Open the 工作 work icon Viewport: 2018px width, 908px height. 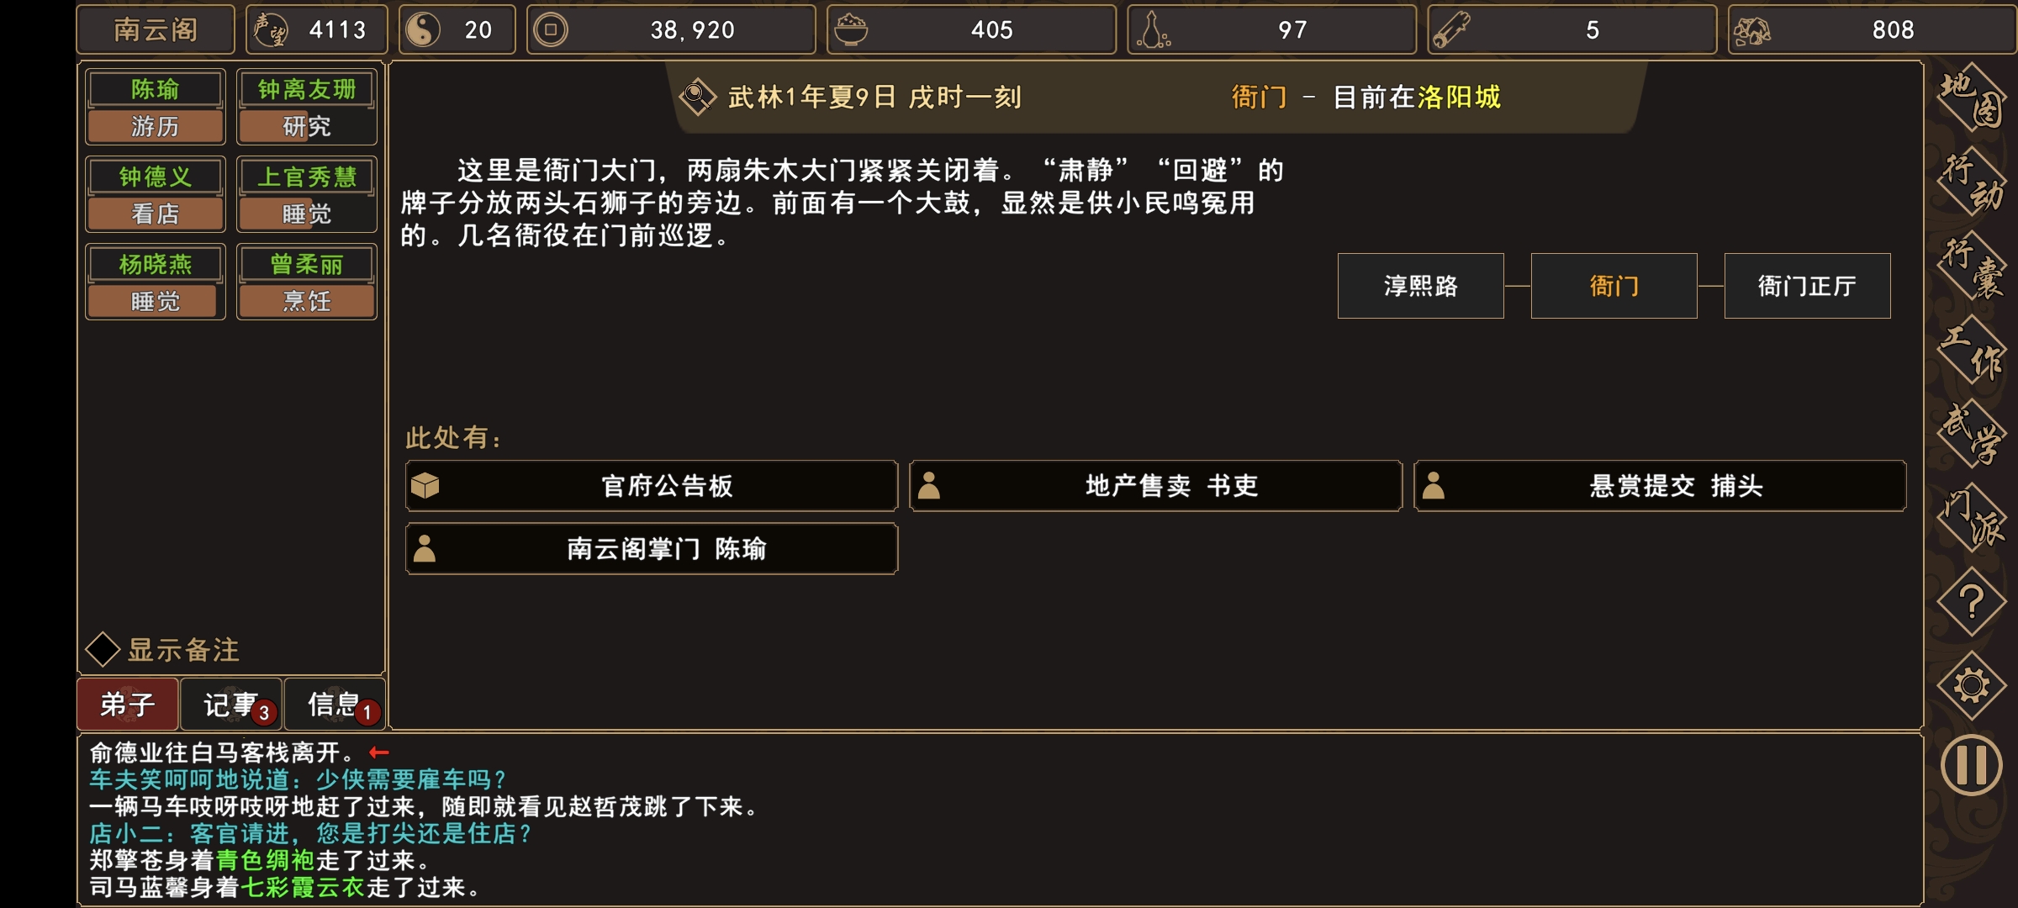pyautogui.click(x=1971, y=351)
